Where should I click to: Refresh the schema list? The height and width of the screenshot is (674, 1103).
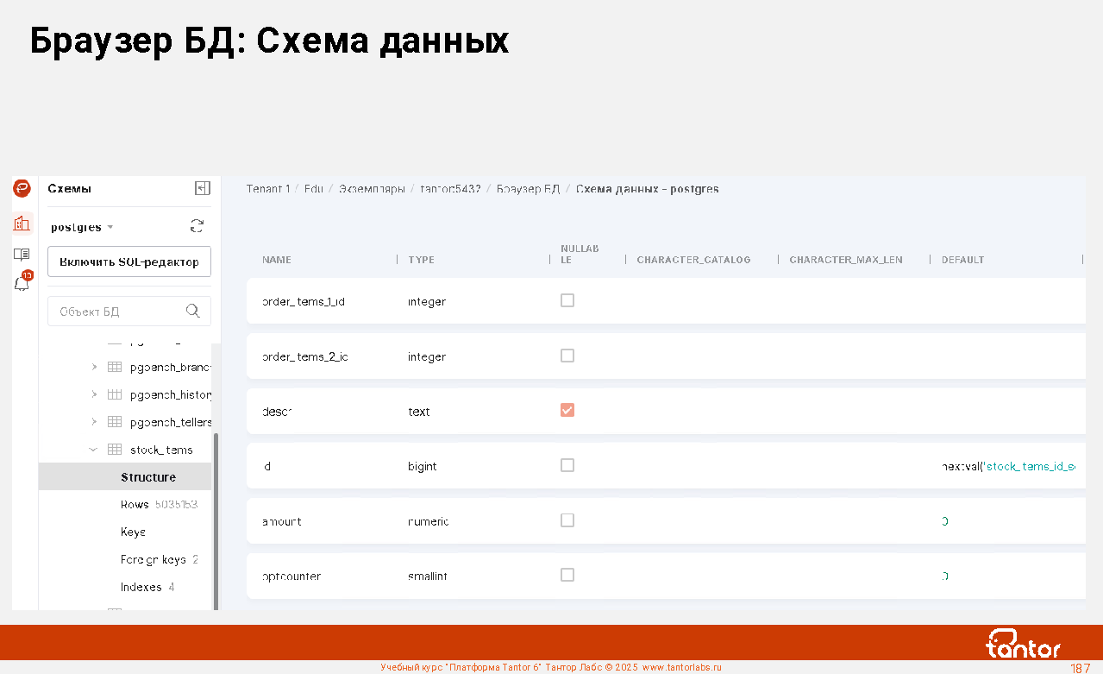tap(197, 226)
